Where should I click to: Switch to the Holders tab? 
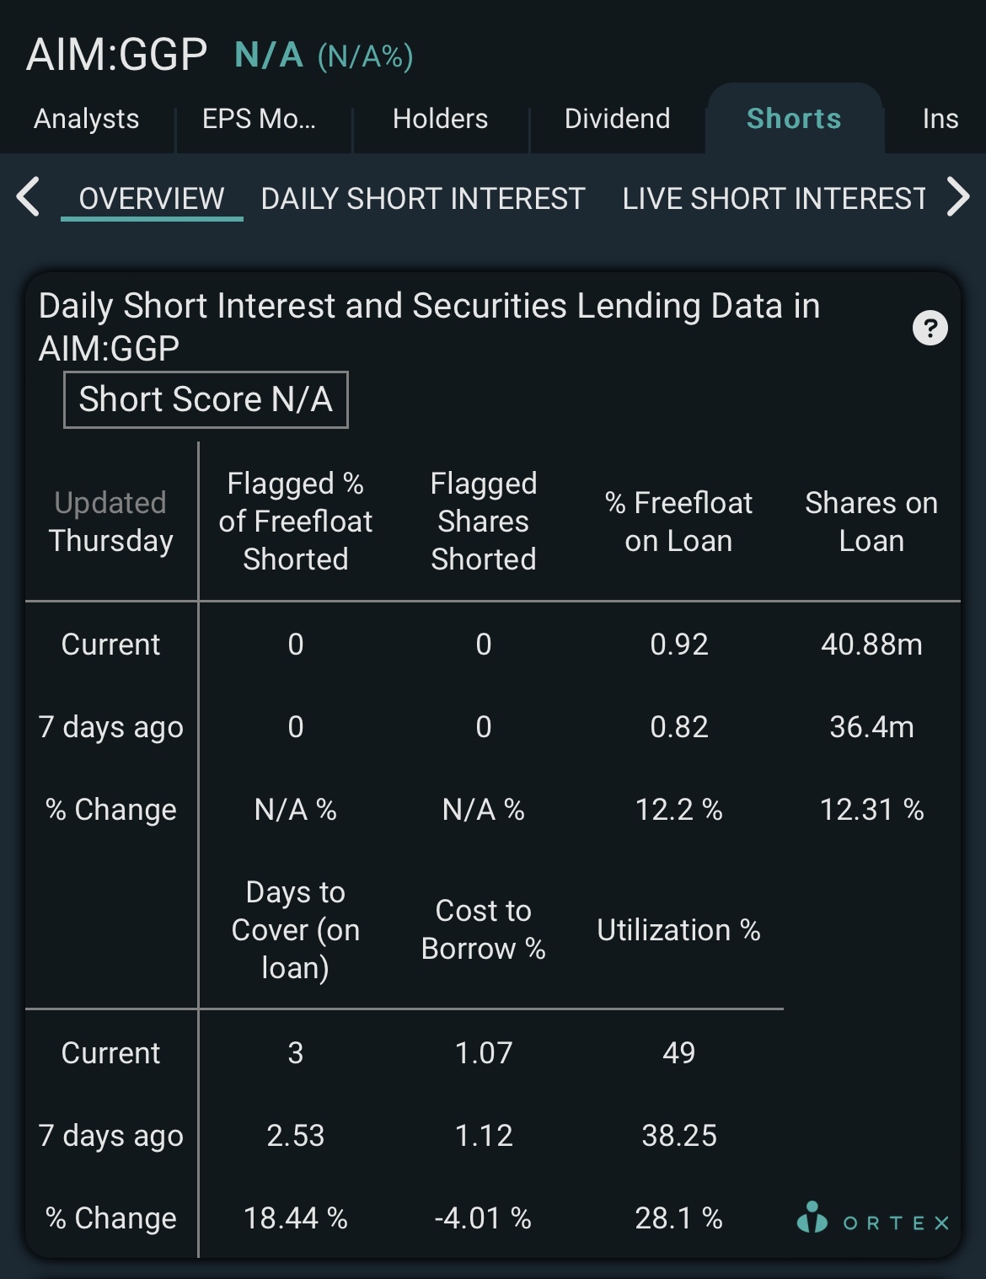point(440,119)
